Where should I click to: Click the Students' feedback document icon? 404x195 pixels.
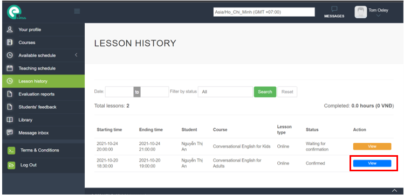click(x=10, y=107)
